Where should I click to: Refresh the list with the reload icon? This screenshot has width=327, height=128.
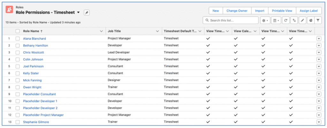(x=286, y=20)
